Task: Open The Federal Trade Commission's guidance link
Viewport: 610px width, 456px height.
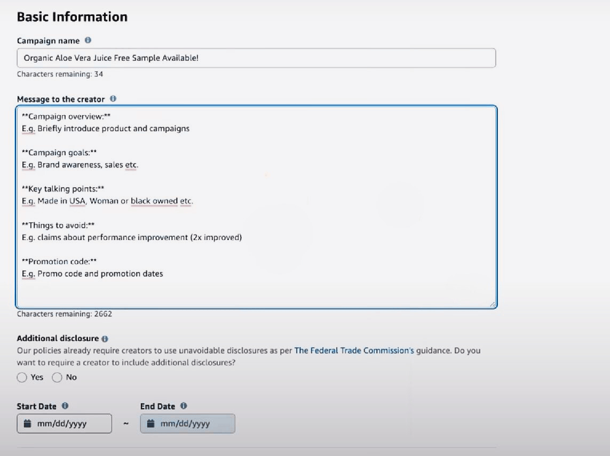Action: tap(354, 350)
